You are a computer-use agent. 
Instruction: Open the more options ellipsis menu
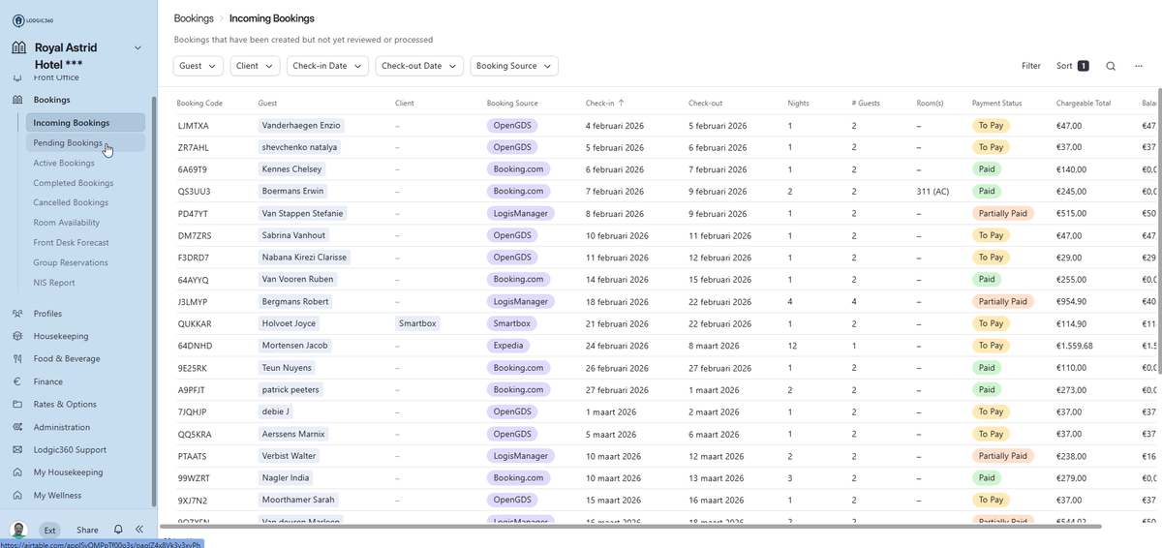(1139, 66)
